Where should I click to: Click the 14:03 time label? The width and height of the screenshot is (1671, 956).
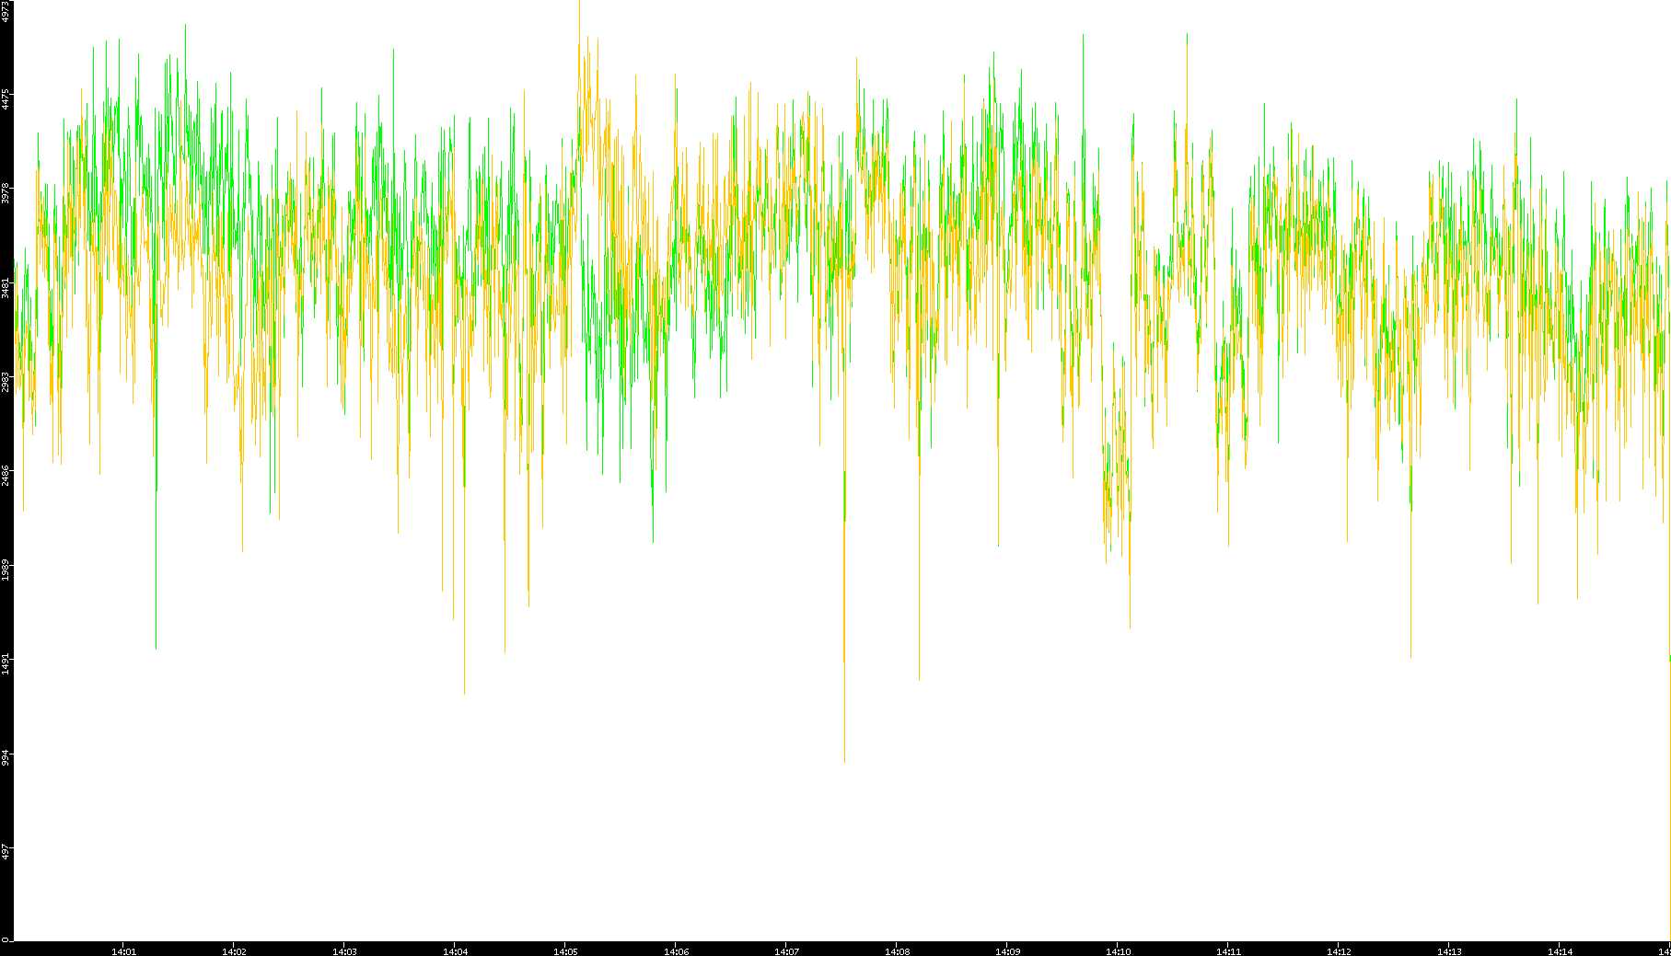pyautogui.click(x=344, y=951)
